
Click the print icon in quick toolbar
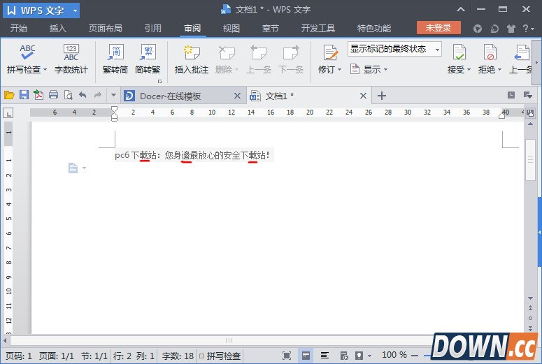click(x=53, y=95)
